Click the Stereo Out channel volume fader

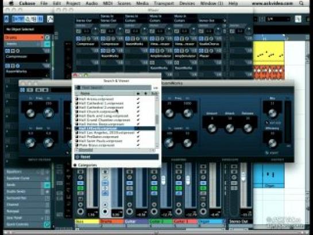point(243,176)
